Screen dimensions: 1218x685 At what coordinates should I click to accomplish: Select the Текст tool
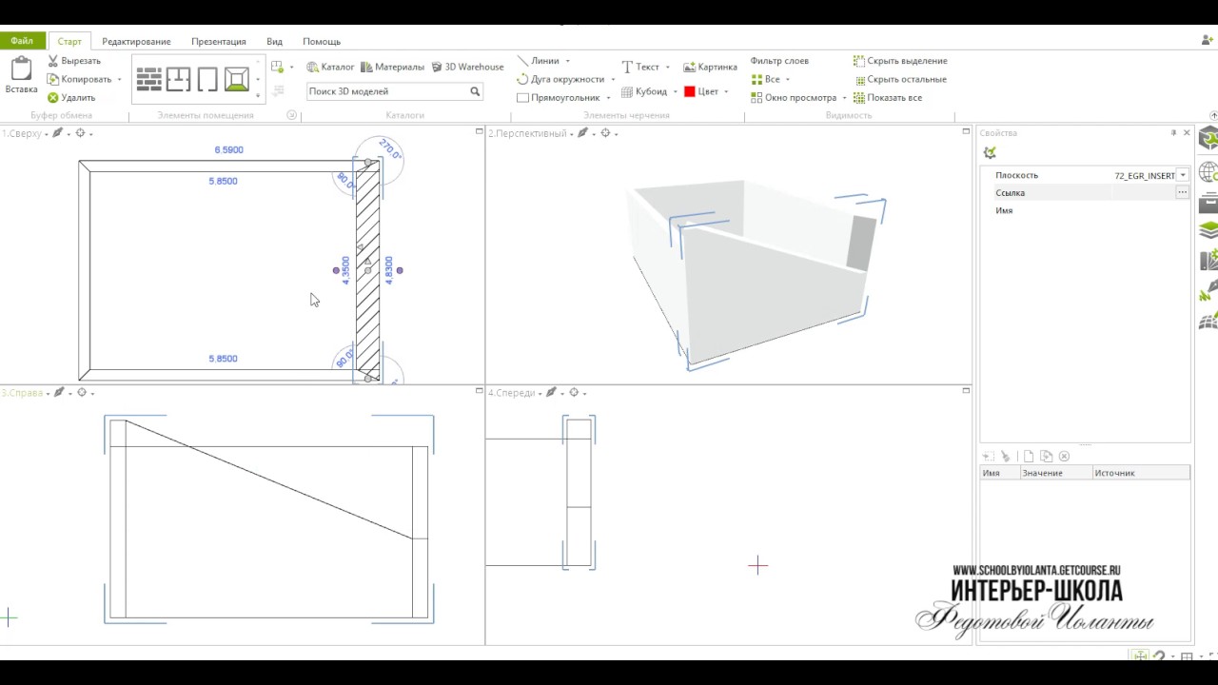tap(639, 67)
